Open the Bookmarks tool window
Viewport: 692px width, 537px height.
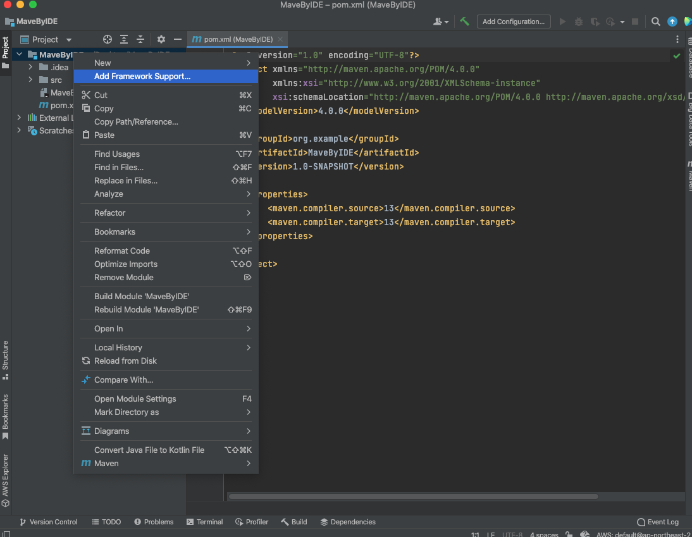pyautogui.click(x=5, y=417)
